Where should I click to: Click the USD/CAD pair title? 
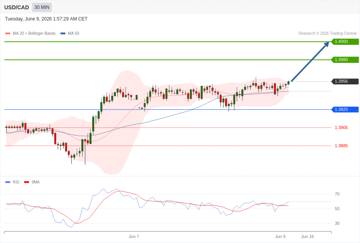coord(17,7)
